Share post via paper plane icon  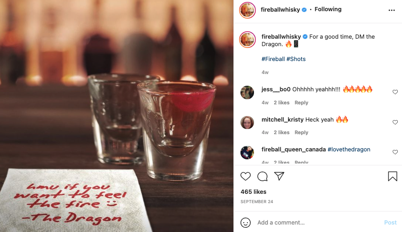[x=279, y=176]
